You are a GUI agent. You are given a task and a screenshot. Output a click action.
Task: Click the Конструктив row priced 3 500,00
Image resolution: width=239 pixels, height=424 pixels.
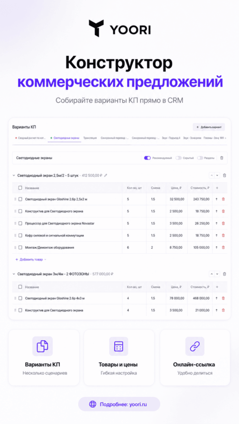[x=119, y=310]
